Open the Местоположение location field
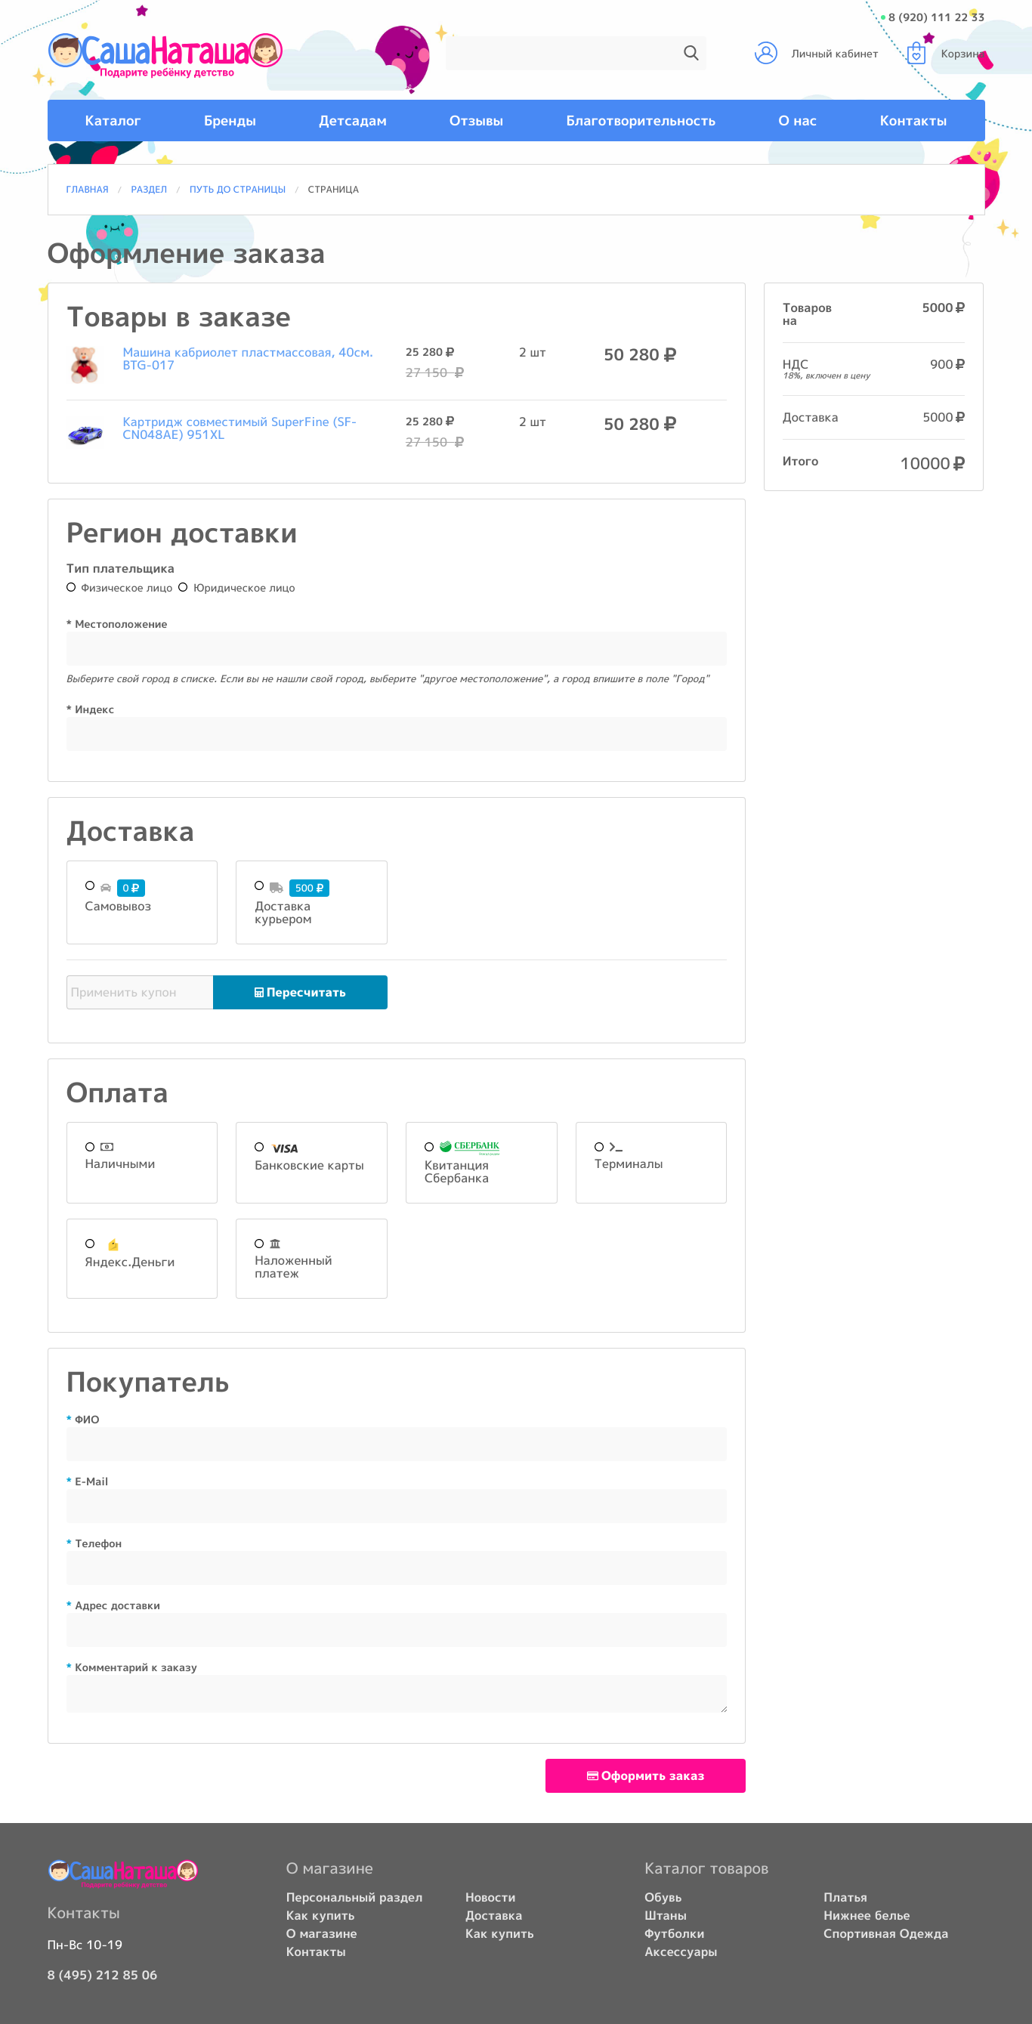 point(395,649)
